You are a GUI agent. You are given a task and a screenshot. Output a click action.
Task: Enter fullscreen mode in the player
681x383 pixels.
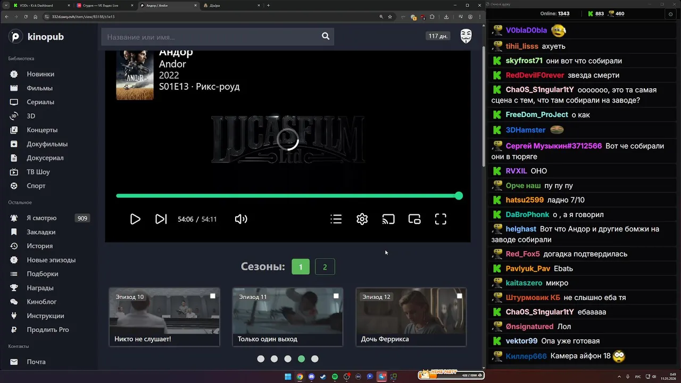click(x=441, y=219)
